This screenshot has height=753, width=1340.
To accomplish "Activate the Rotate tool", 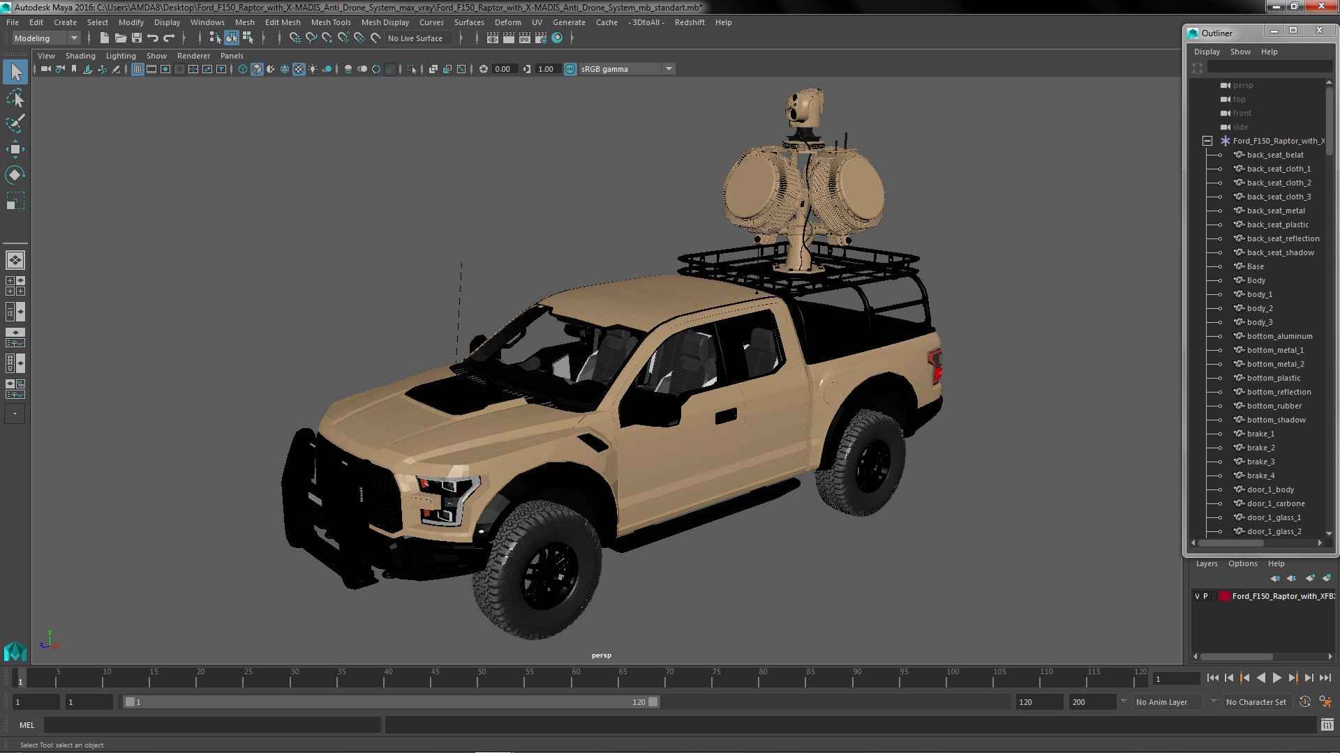I will coord(15,174).
